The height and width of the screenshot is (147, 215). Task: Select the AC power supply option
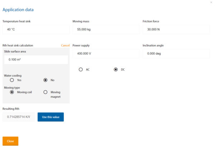pyautogui.click(x=81, y=69)
